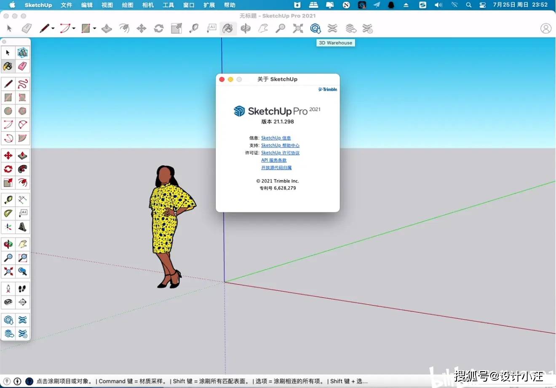Choose the Look Around eye tool
This screenshot has width=556, height=388.
[x=8, y=302]
